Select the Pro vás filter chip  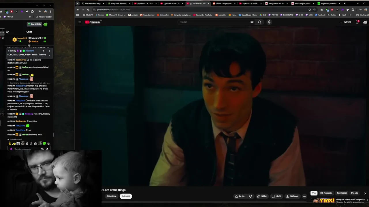(355, 193)
